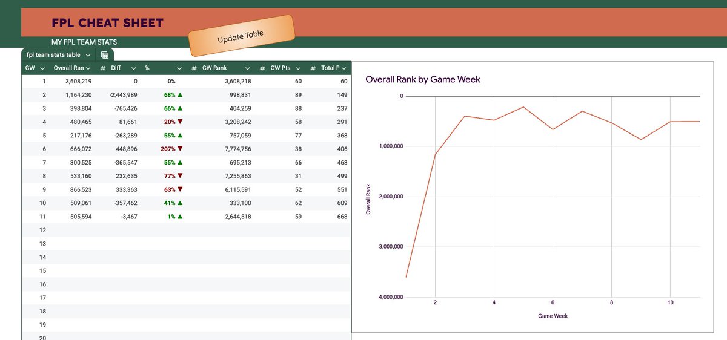Click the number type icon beside Diff
This screenshot has width=727, height=340.
click(102, 68)
